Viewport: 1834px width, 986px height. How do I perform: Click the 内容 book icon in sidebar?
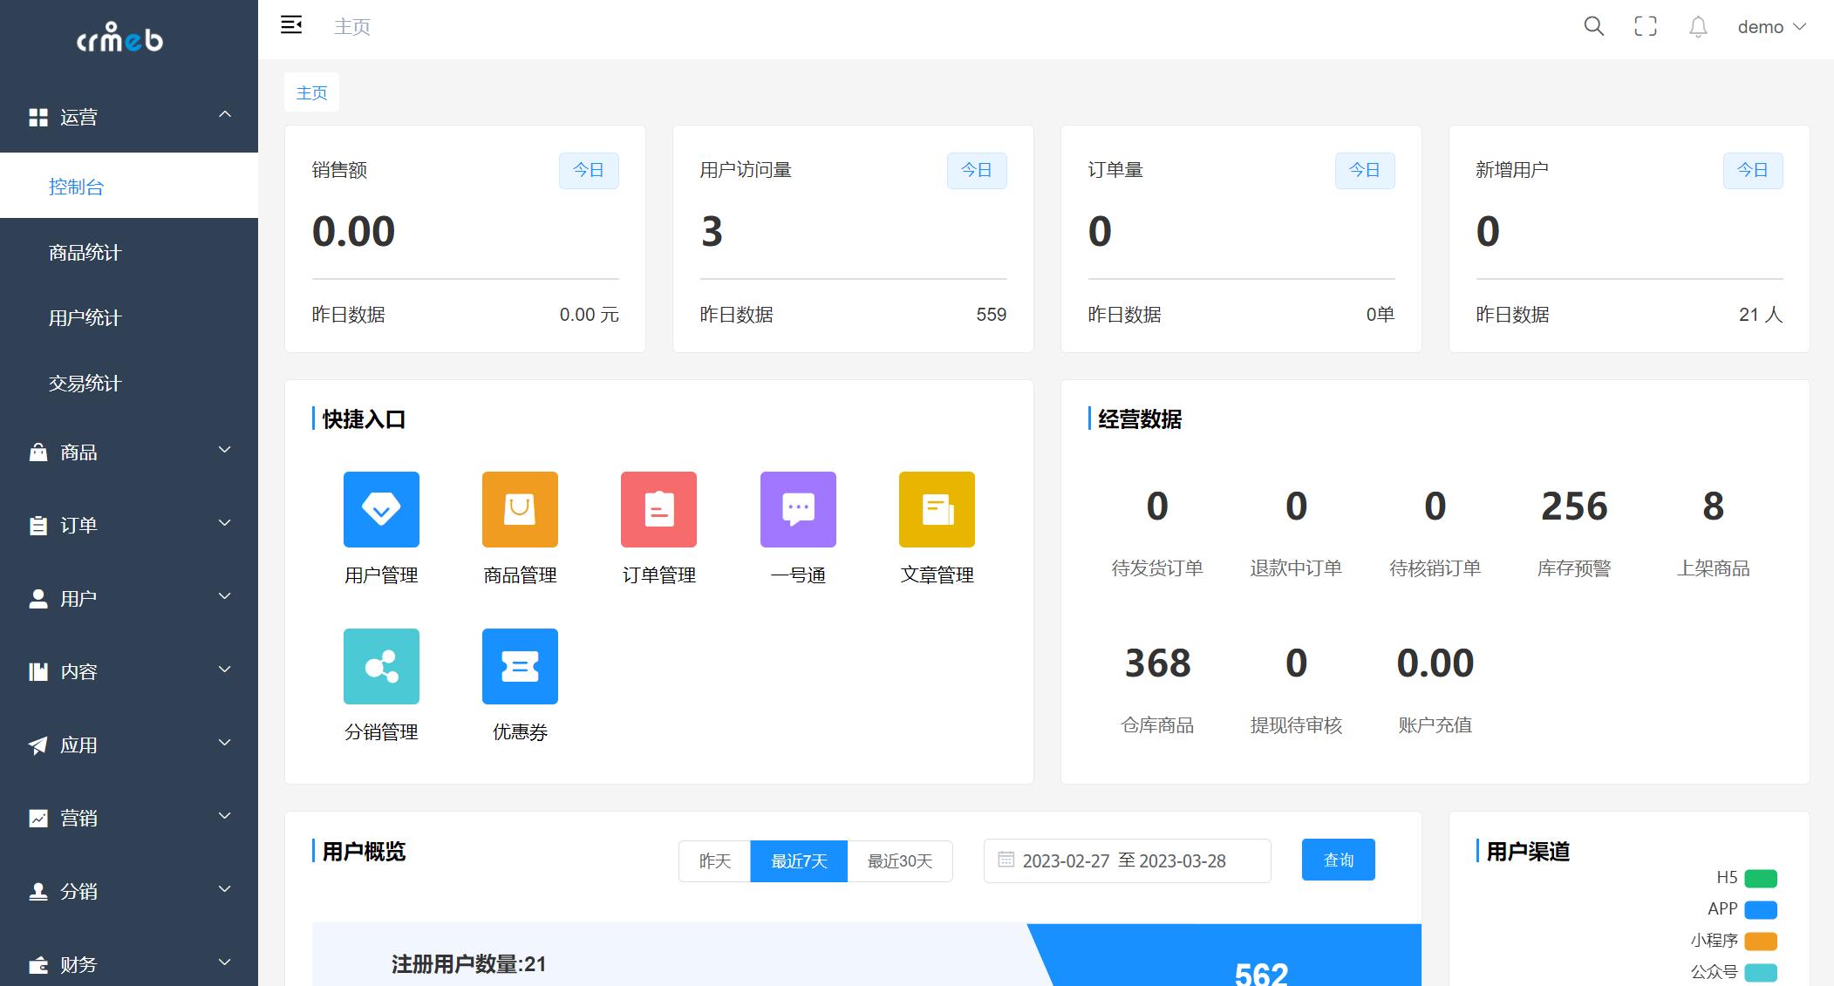(x=38, y=671)
